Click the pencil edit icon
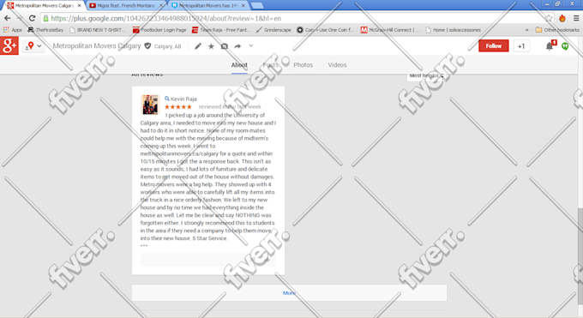Viewport: 583px width, 318px height. point(198,46)
